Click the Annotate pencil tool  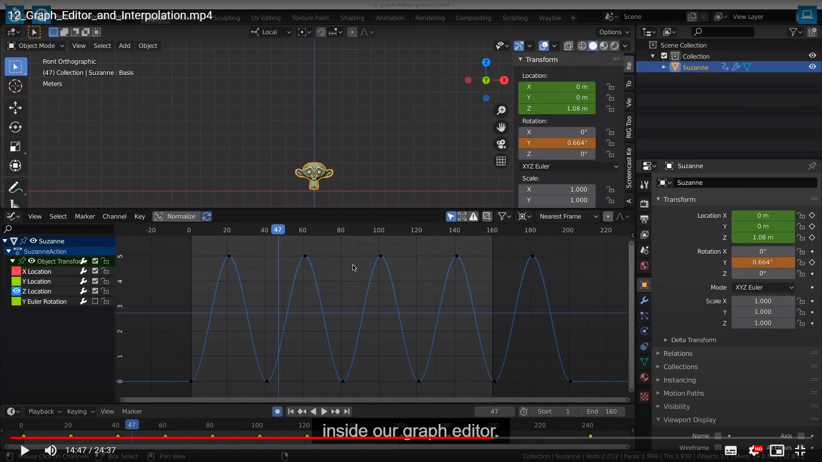point(14,187)
